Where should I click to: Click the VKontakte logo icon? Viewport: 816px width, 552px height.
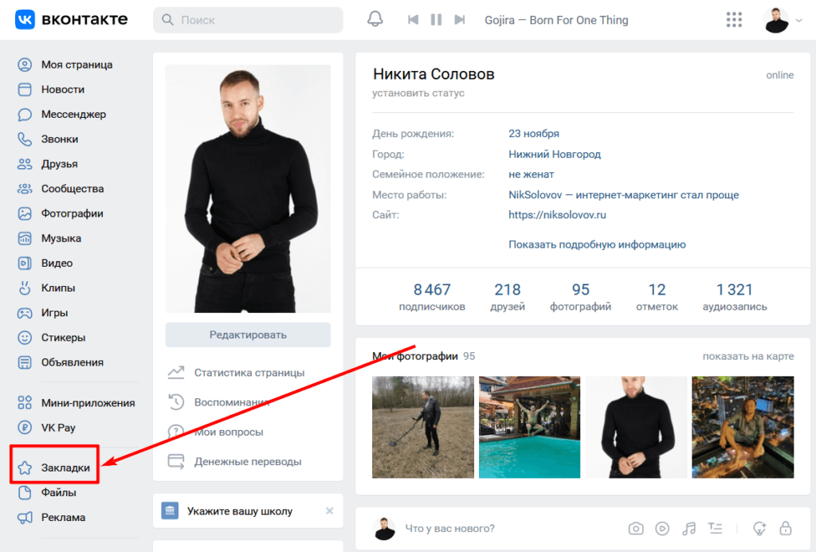click(25, 20)
